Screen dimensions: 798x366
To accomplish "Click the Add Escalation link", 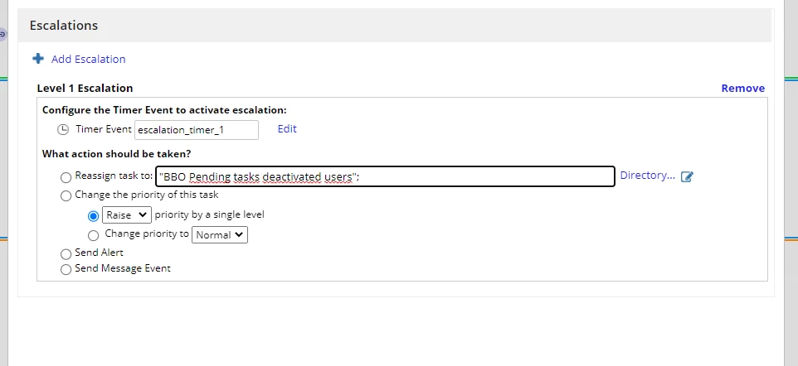I will click(x=88, y=59).
